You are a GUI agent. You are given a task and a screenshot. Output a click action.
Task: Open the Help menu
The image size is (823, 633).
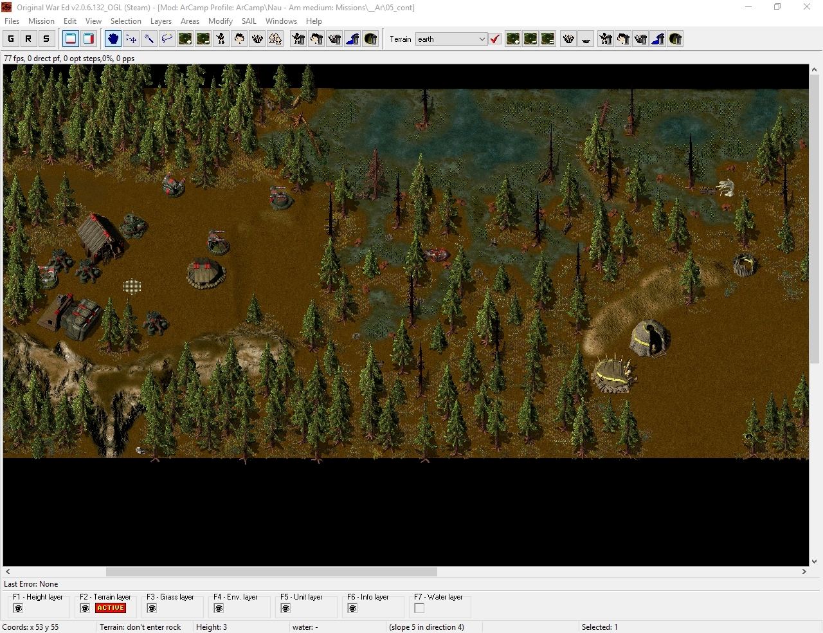click(x=314, y=21)
